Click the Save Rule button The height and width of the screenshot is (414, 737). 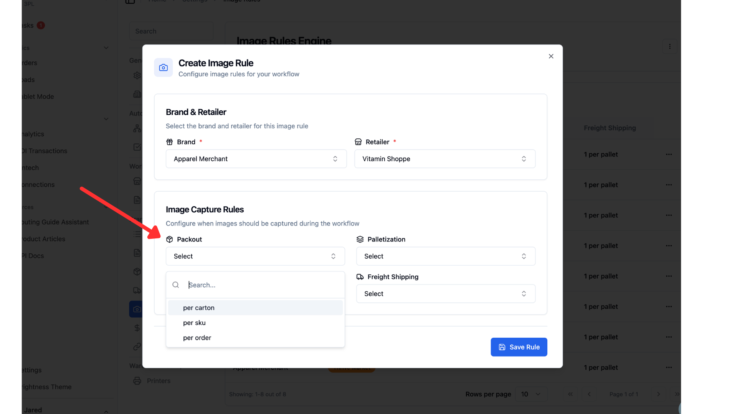point(519,347)
